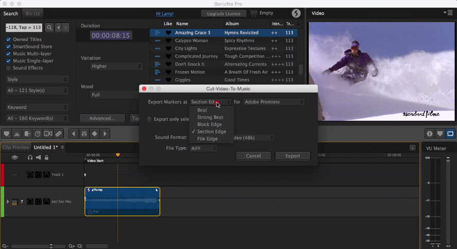This screenshot has width=457, height=249.
Task: Click the shield icon beside info button
Action: pos(440,134)
